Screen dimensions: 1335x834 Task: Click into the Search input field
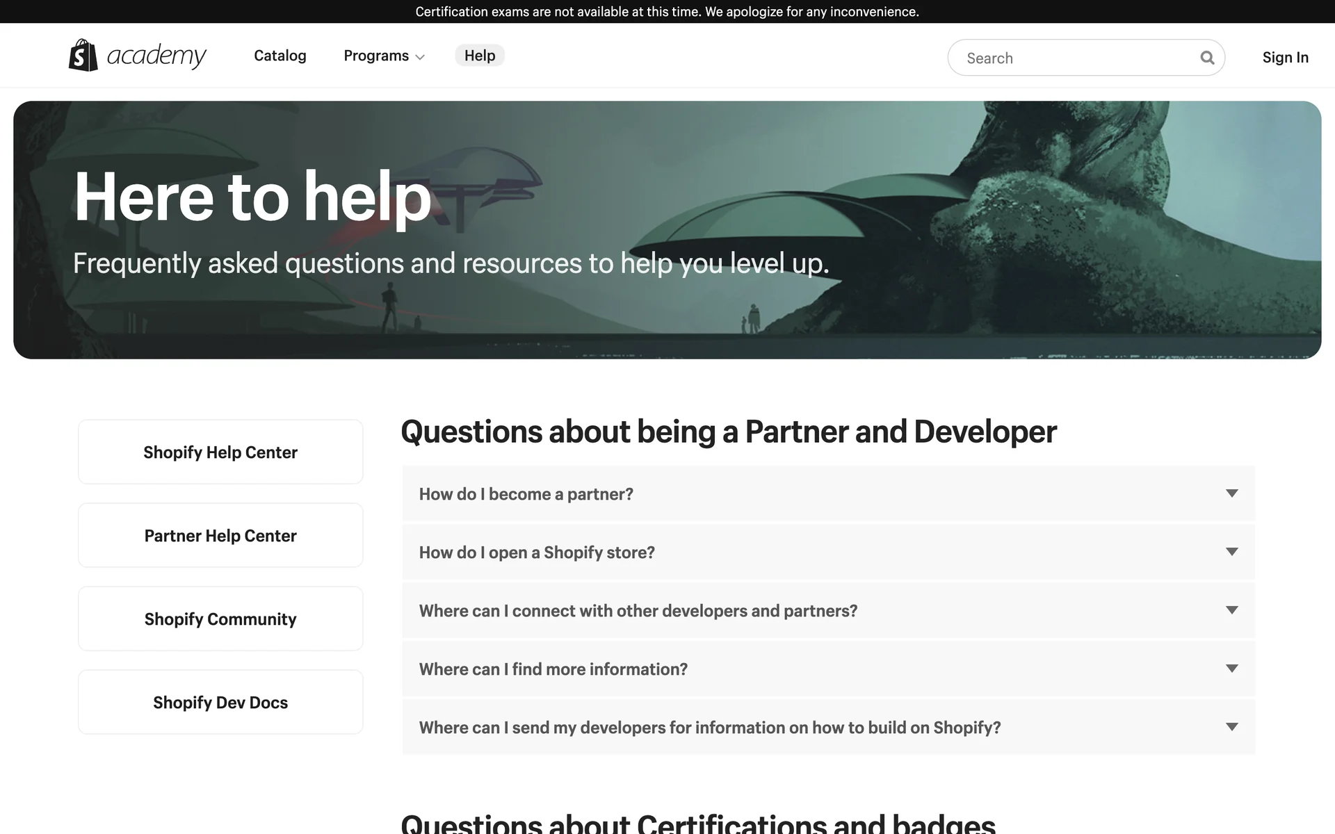(x=1071, y=58)
